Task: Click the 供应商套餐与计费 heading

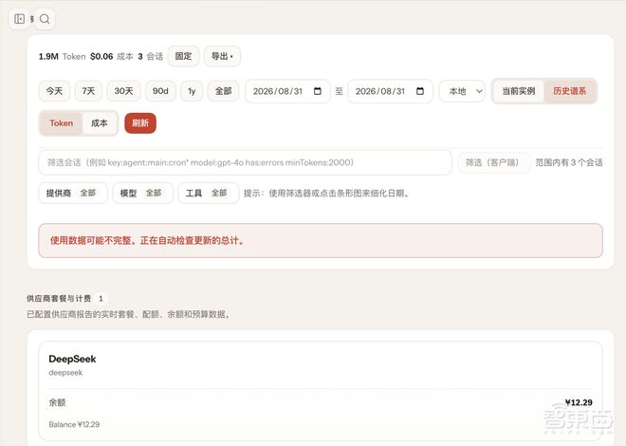Action: [59, 298]
